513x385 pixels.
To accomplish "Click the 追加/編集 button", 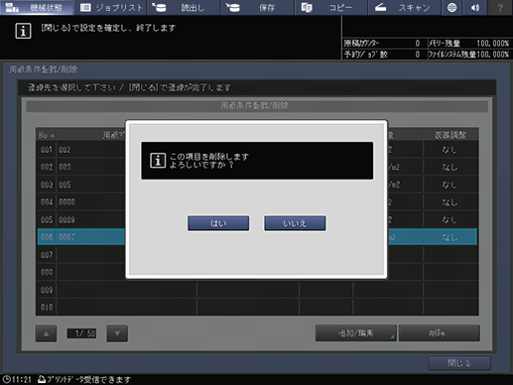I will click(x=356, y=333).
